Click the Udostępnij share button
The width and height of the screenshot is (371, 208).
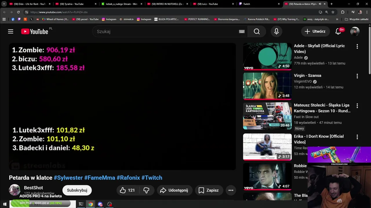point(174,190)
